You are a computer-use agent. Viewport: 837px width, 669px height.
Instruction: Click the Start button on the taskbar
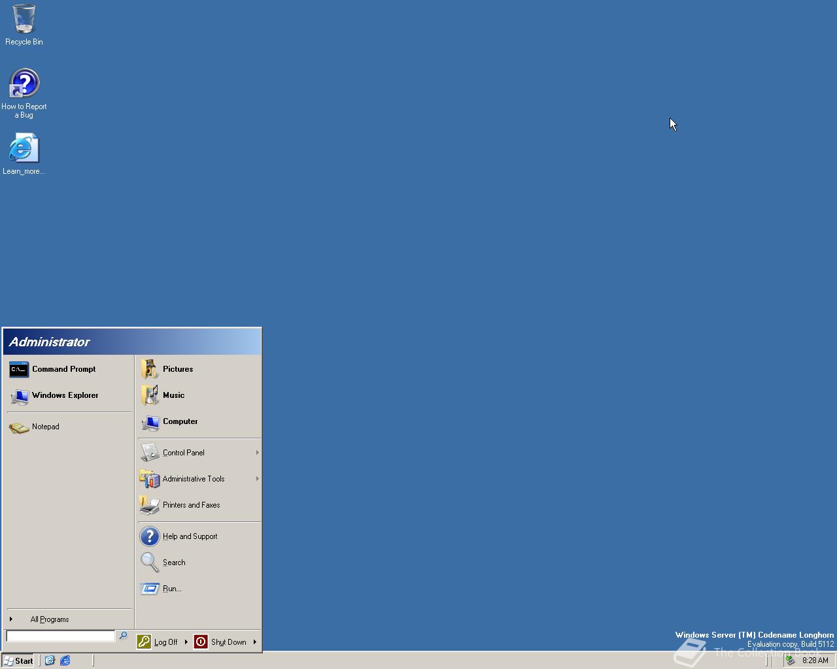point(18,661)
